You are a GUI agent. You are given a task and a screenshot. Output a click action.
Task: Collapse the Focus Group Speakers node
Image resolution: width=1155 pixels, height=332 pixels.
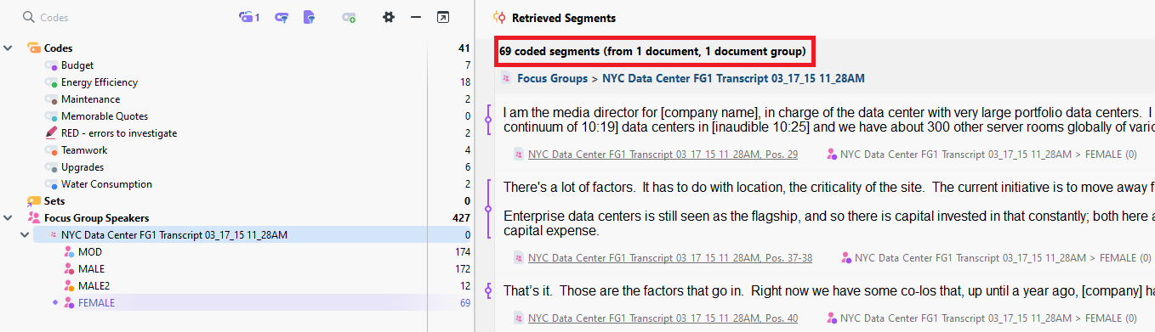pyautogui.click(x=9, y=218)
